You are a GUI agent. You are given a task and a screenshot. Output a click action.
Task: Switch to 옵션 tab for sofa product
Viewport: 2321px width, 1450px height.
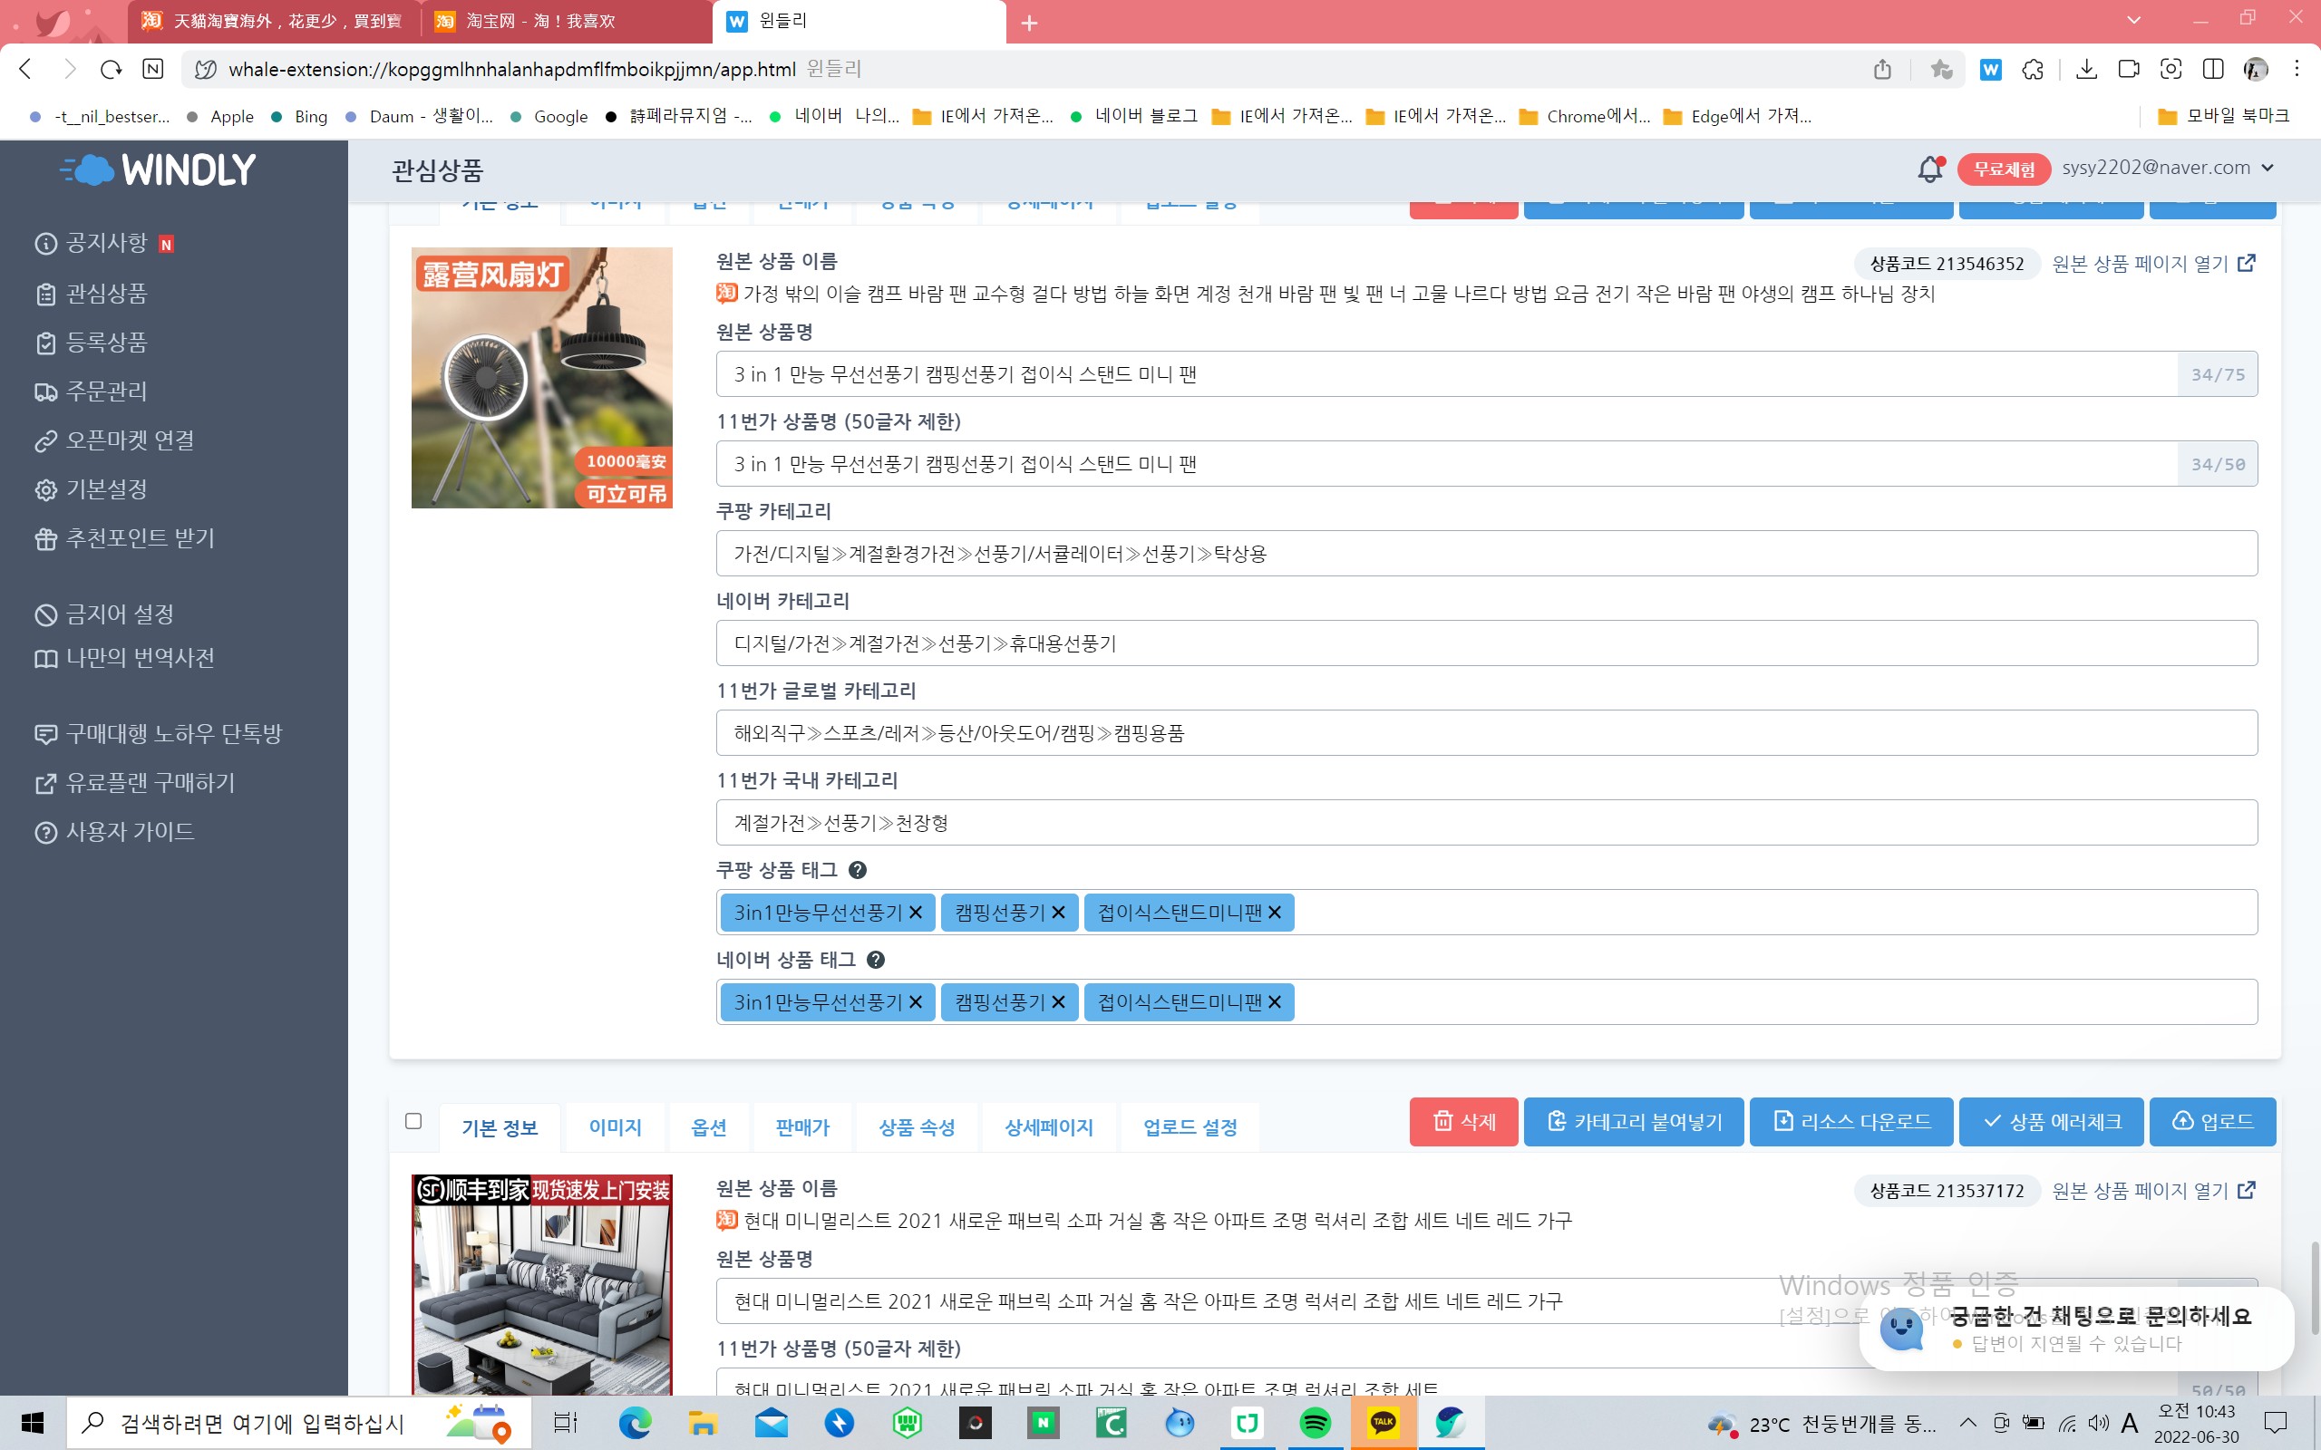tap(709, 1127)
